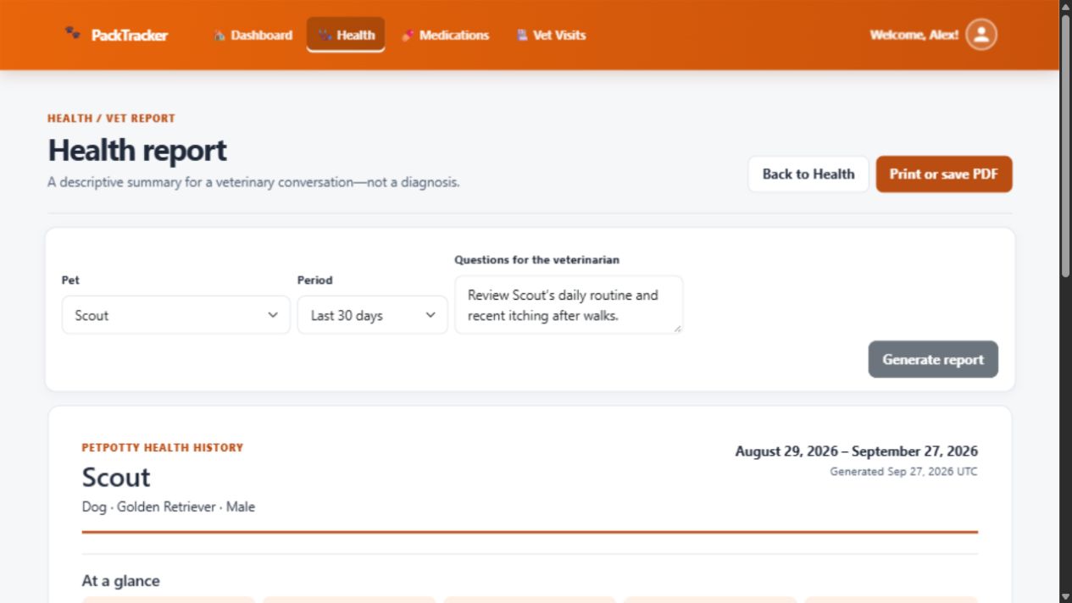Open the Pet dropdown showing Scout
This screenshot has height=603, width=1072.
[x=176, y=315]
